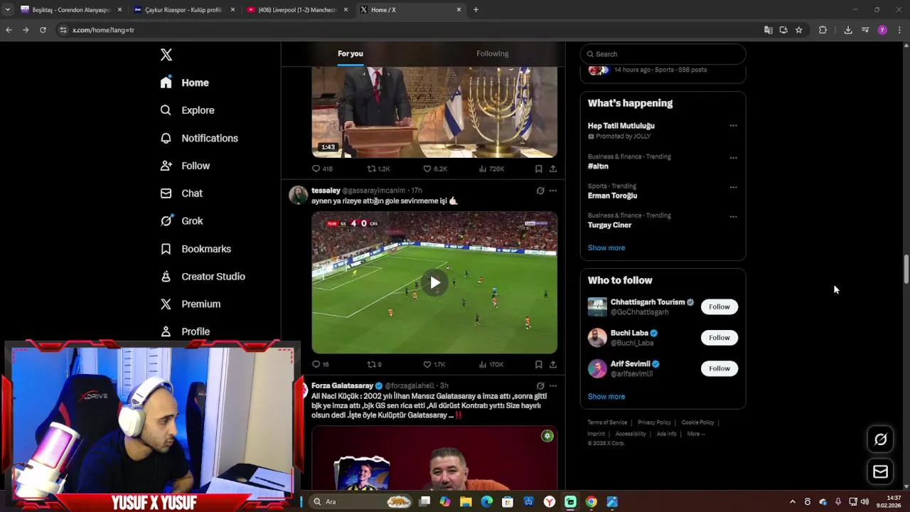
Task: Open File Explorer from the taskbar
Action: (466, 502)
